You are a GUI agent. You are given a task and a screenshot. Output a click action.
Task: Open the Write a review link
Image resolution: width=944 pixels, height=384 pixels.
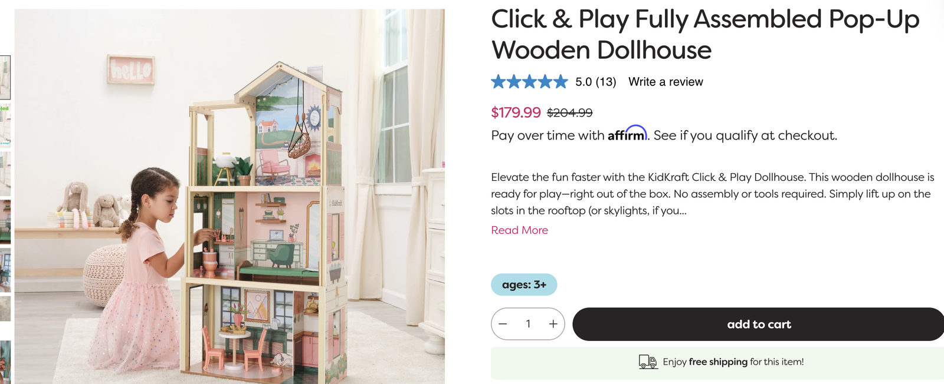[666, 82]
